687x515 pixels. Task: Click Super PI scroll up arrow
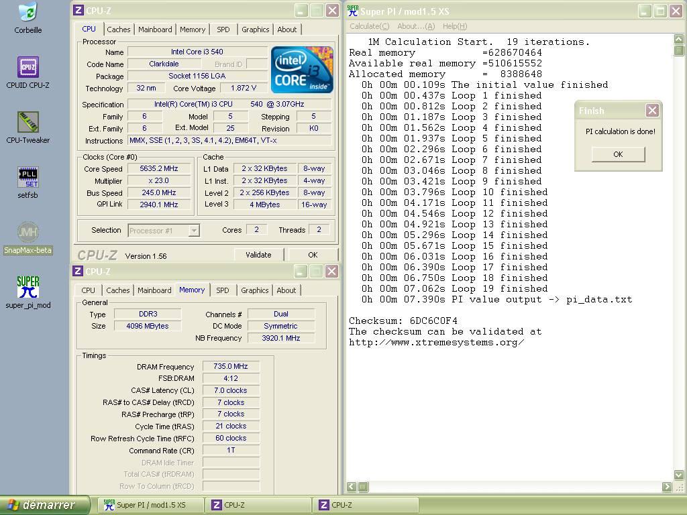[x=679, y=40]
